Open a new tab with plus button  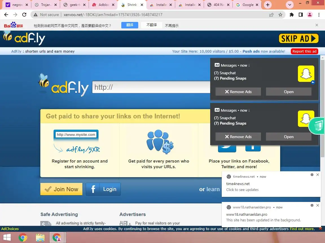(x=267, y=5)
